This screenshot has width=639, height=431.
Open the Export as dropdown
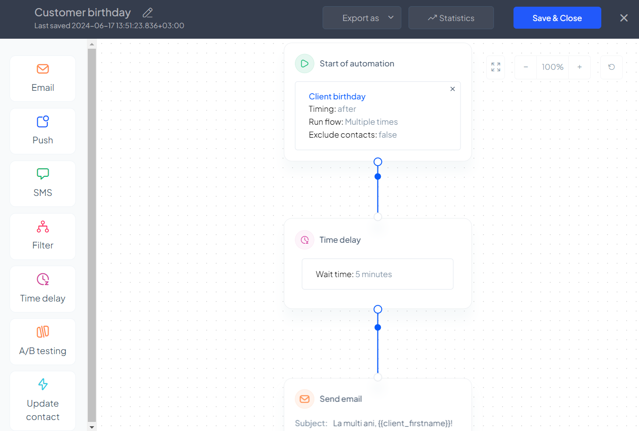[x=362, y=18]
